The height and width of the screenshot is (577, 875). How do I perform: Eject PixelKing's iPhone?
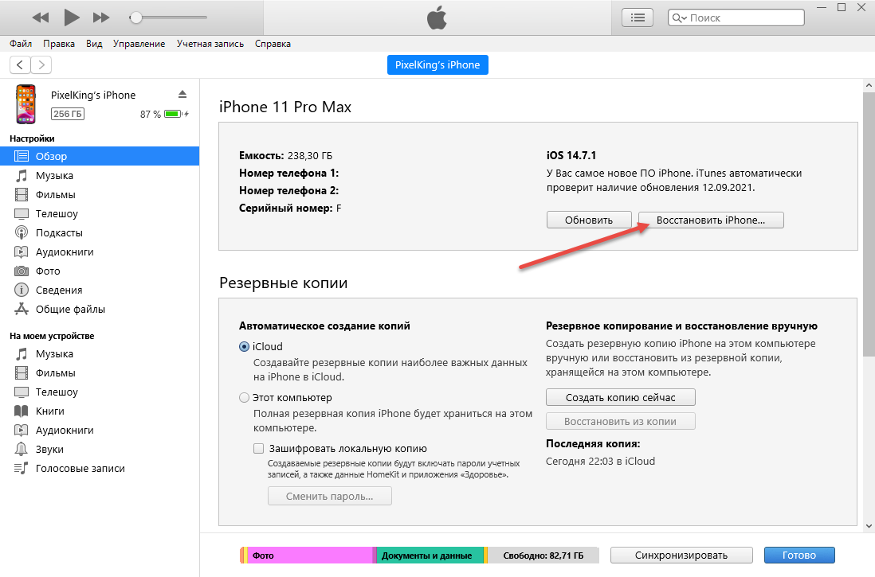pyautogui.click(x=182, y=94)
